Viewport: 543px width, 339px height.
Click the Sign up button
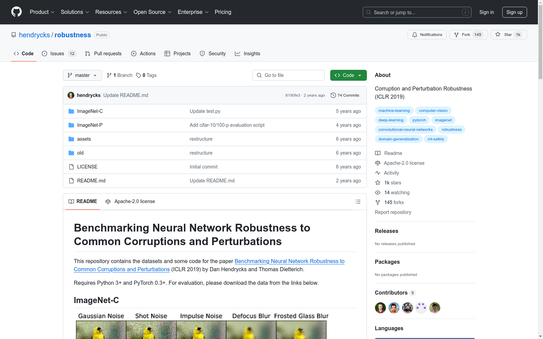514,12
